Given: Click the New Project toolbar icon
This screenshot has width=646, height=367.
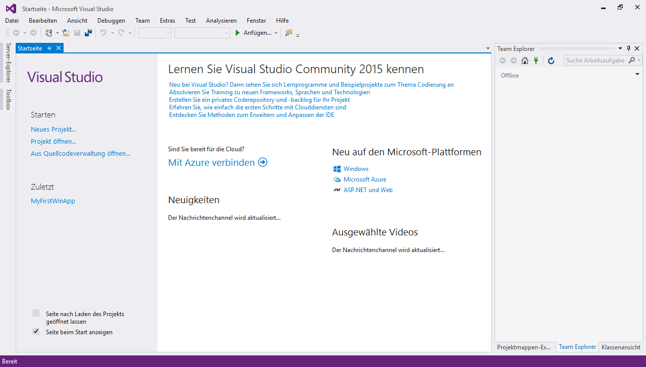Looking at the screenshot, I should [48, 33].
